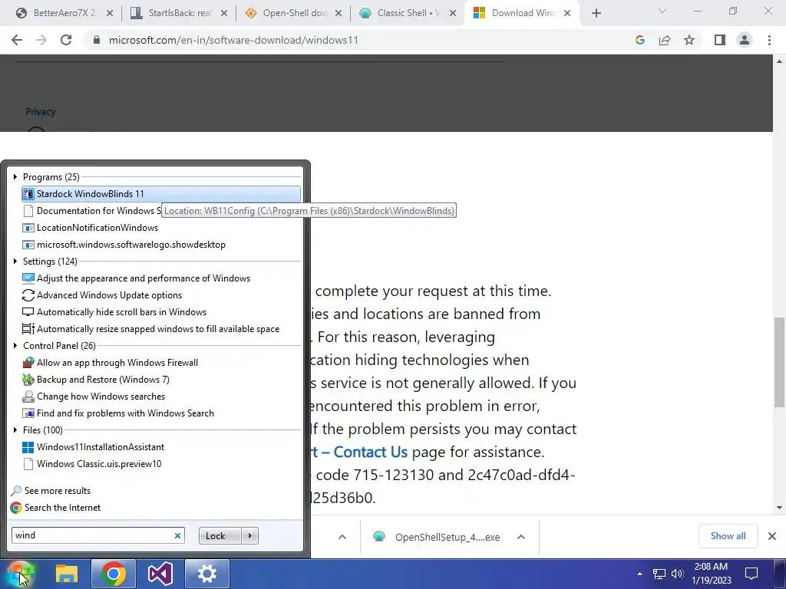The height and width of the screenshot is (589, 786).
Task: Open Documentation for Windows result
Action: pyautogui.click(x=92, y=211)
